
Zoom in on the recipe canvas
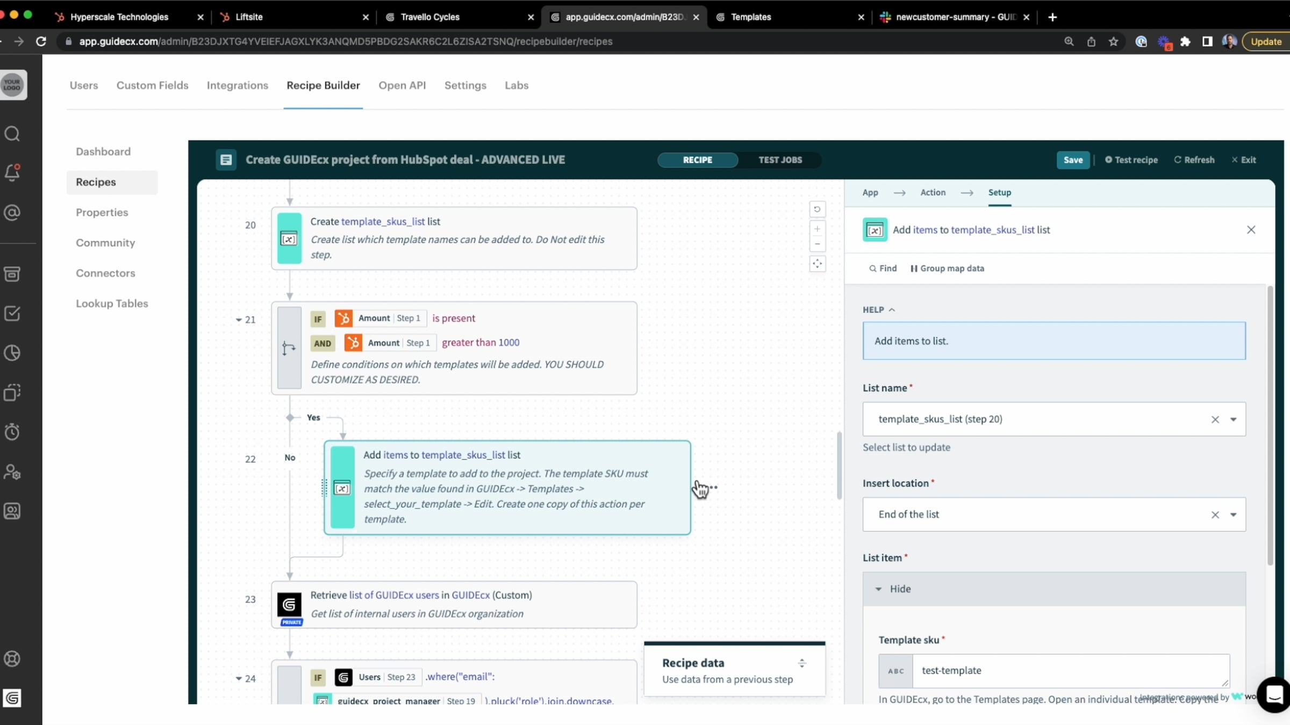tap(817, 229)
